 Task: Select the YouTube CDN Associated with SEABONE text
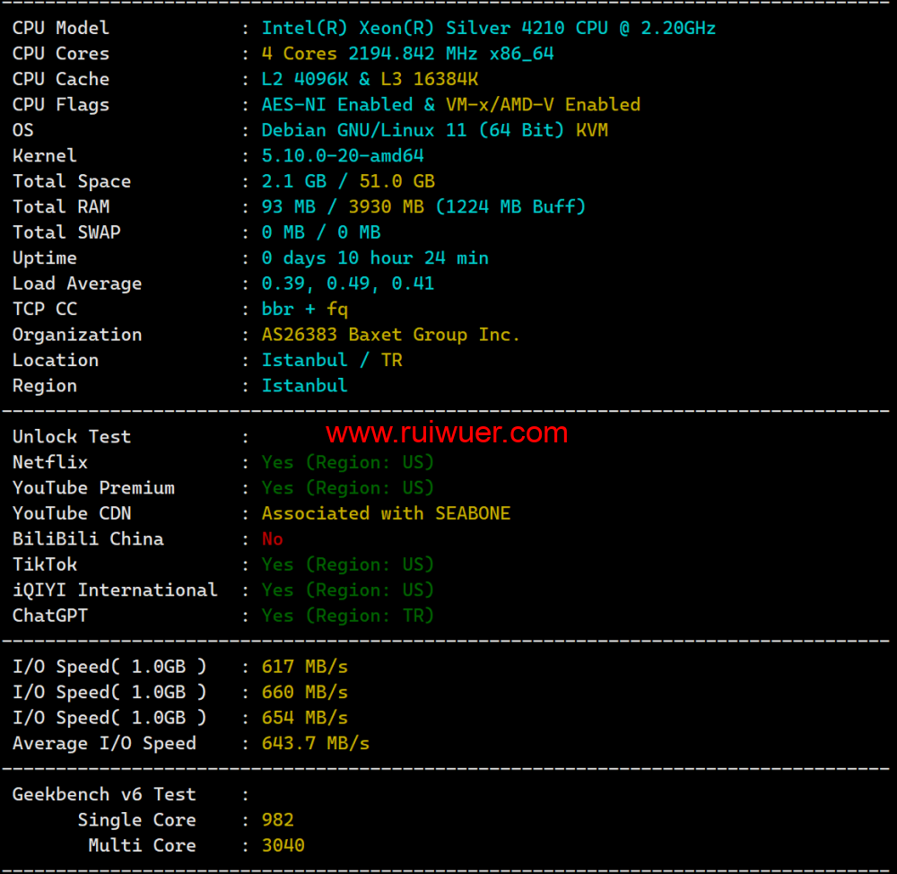(386, 513)
